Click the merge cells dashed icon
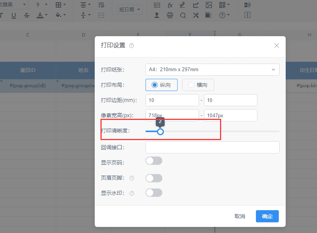This screenshot has width=317, height=233. pos(101,15)
